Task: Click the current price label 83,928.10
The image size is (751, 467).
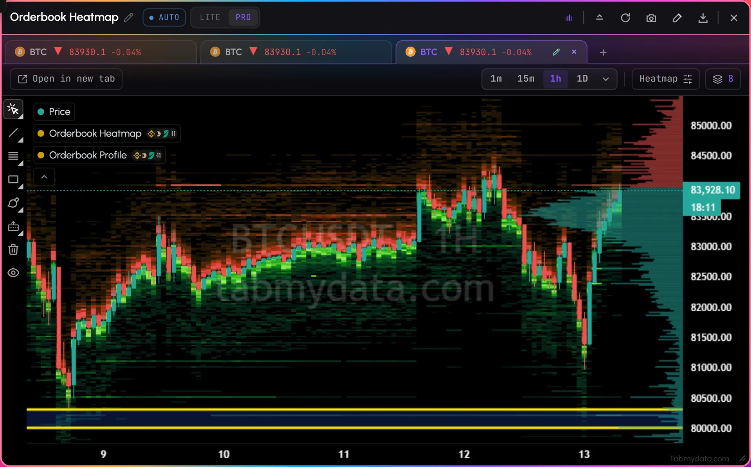Action: tap(712, 190)
